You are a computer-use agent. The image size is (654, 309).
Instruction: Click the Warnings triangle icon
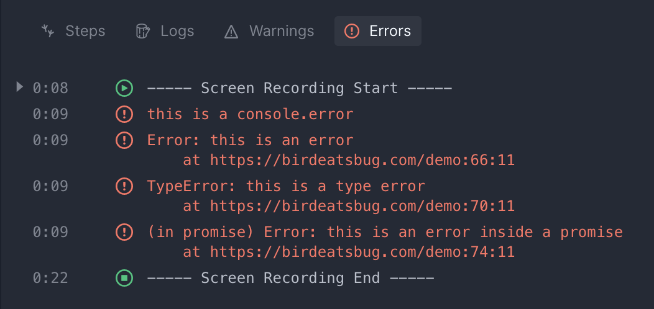click(231, 32)
